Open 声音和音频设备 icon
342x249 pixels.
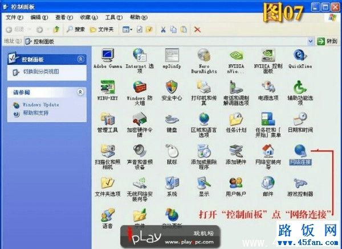pos(140,151)
